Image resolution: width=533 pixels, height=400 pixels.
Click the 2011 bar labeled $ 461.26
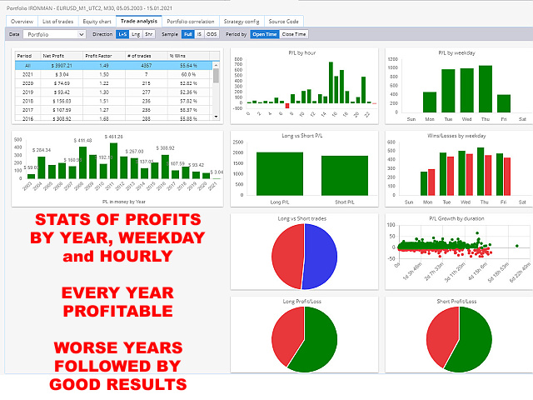[114, 161]
